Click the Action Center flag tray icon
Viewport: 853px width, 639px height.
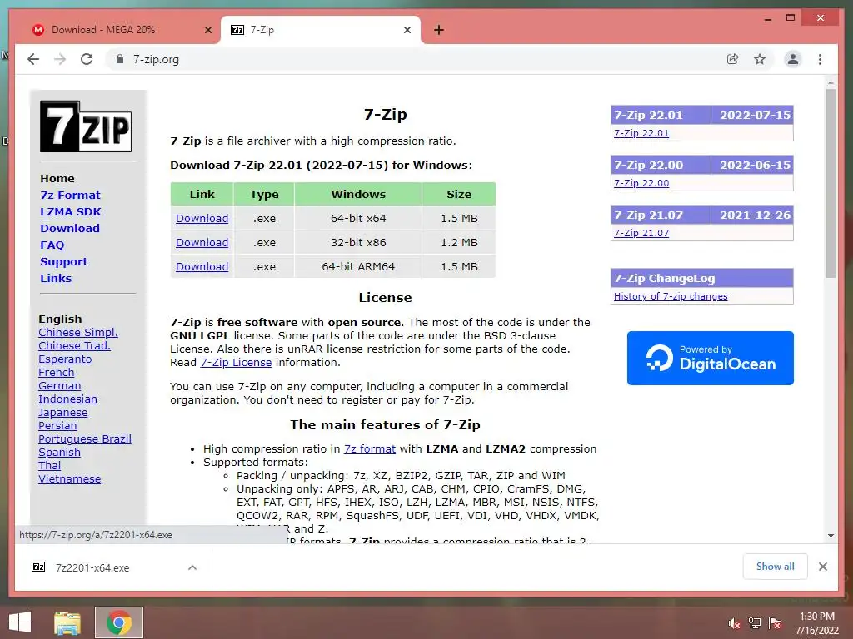tap(775, 623)
